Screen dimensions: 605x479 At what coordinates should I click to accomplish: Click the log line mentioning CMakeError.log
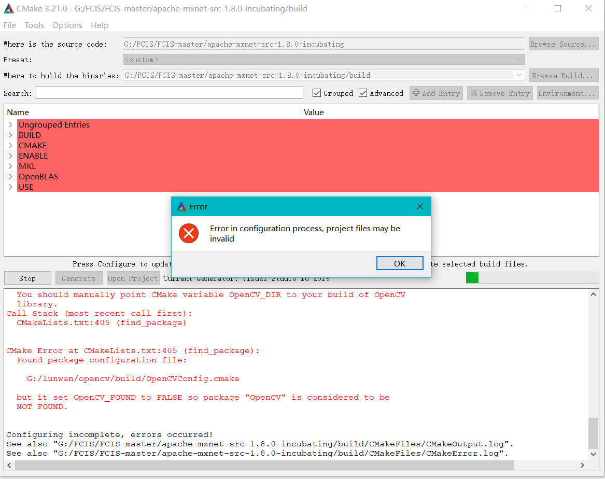257,453
